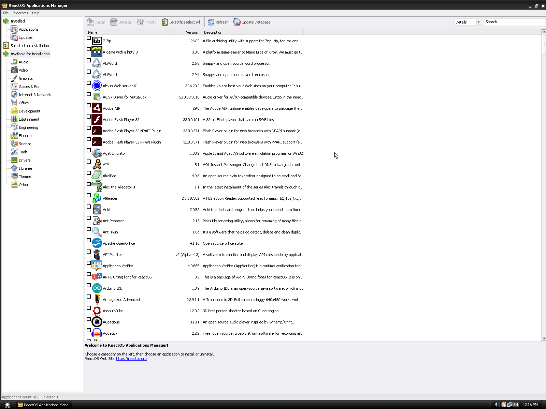546x409 pixels.
Task: Select the Finance category icon
Action: coord(14,136)
